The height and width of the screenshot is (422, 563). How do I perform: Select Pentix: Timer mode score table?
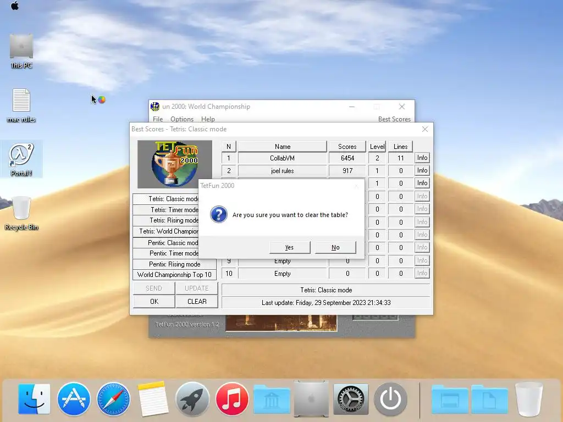[x=166, y=253]
